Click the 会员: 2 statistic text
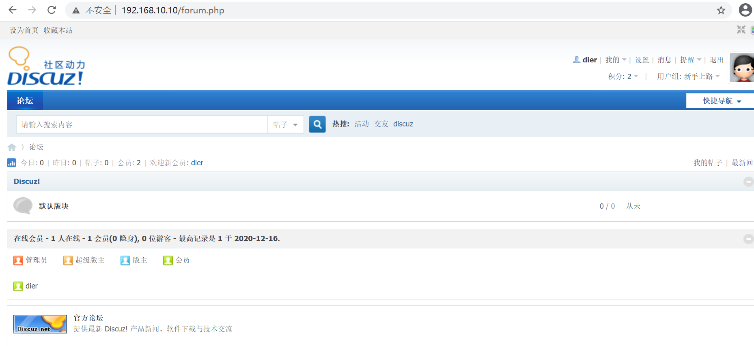 tap(129, 163)
